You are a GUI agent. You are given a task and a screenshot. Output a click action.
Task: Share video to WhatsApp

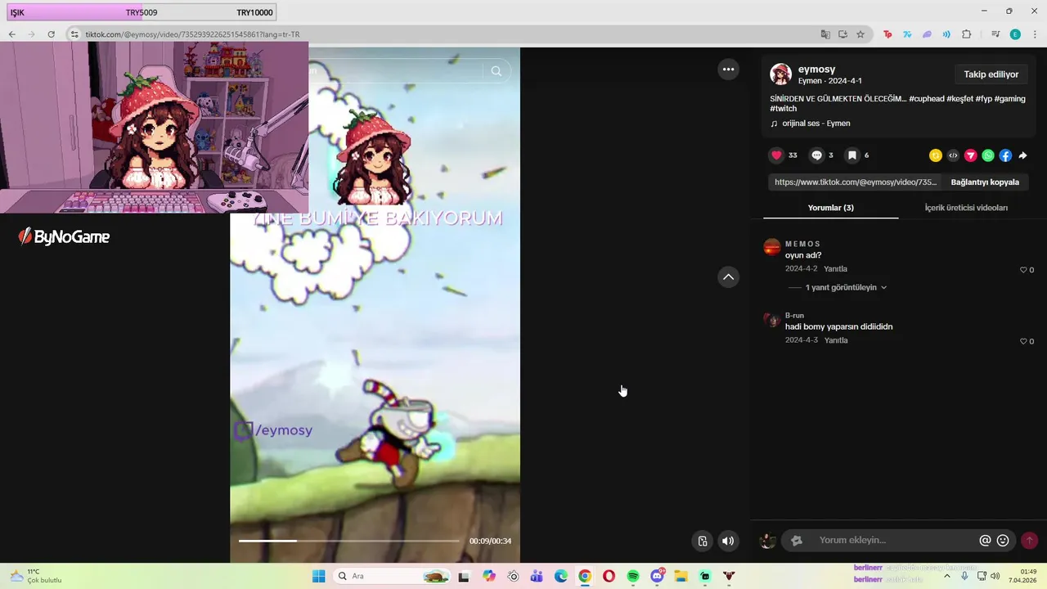(988, 155)
